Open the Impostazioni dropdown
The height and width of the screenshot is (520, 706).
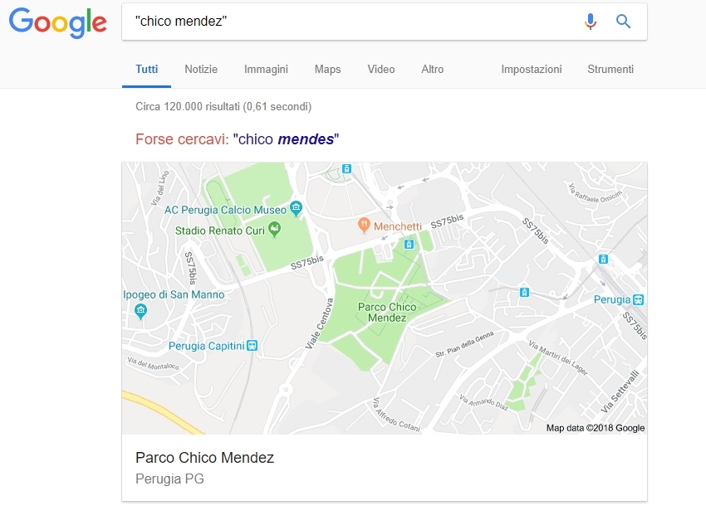(532, 69)
